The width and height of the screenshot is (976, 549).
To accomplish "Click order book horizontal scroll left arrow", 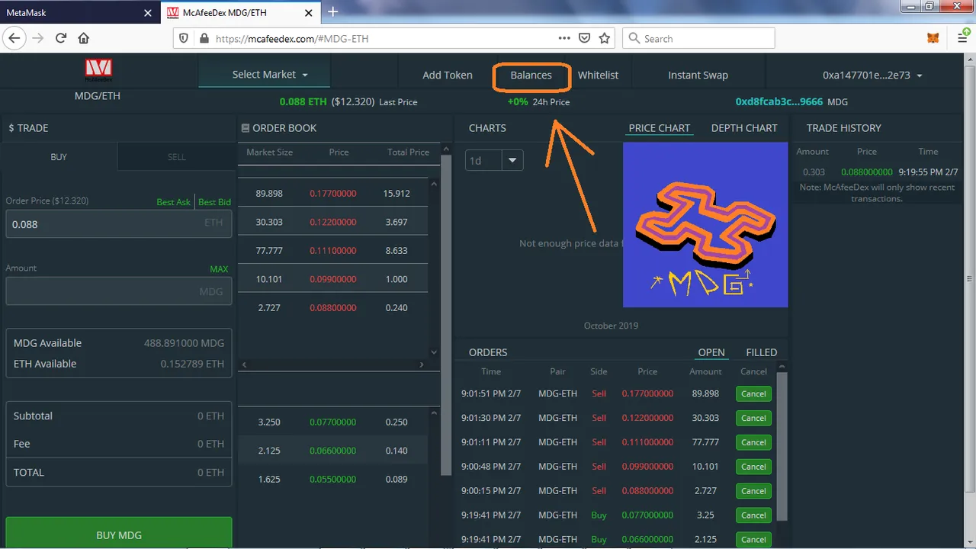I will (x=245, y=365).
